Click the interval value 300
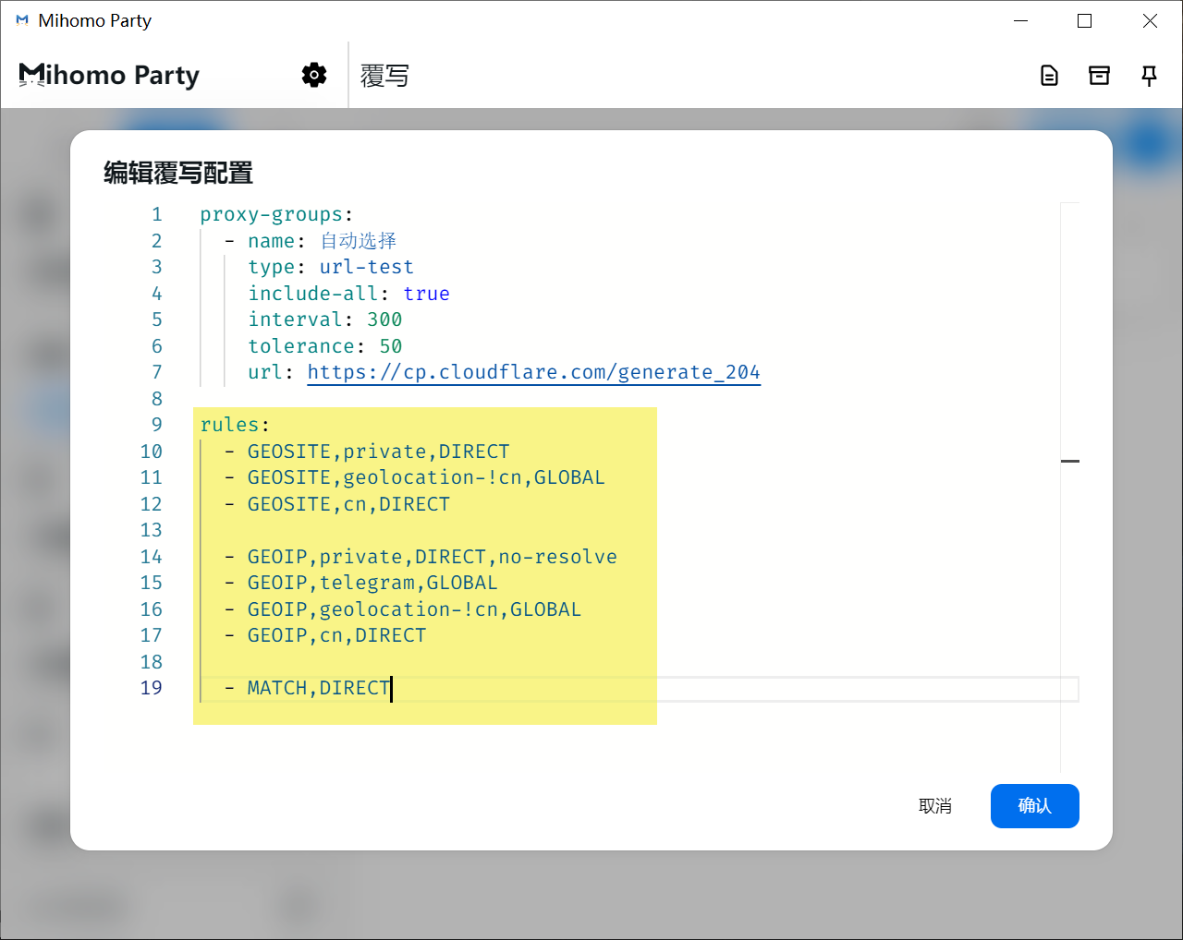1183x940 pixels. [x=384, y=319]
